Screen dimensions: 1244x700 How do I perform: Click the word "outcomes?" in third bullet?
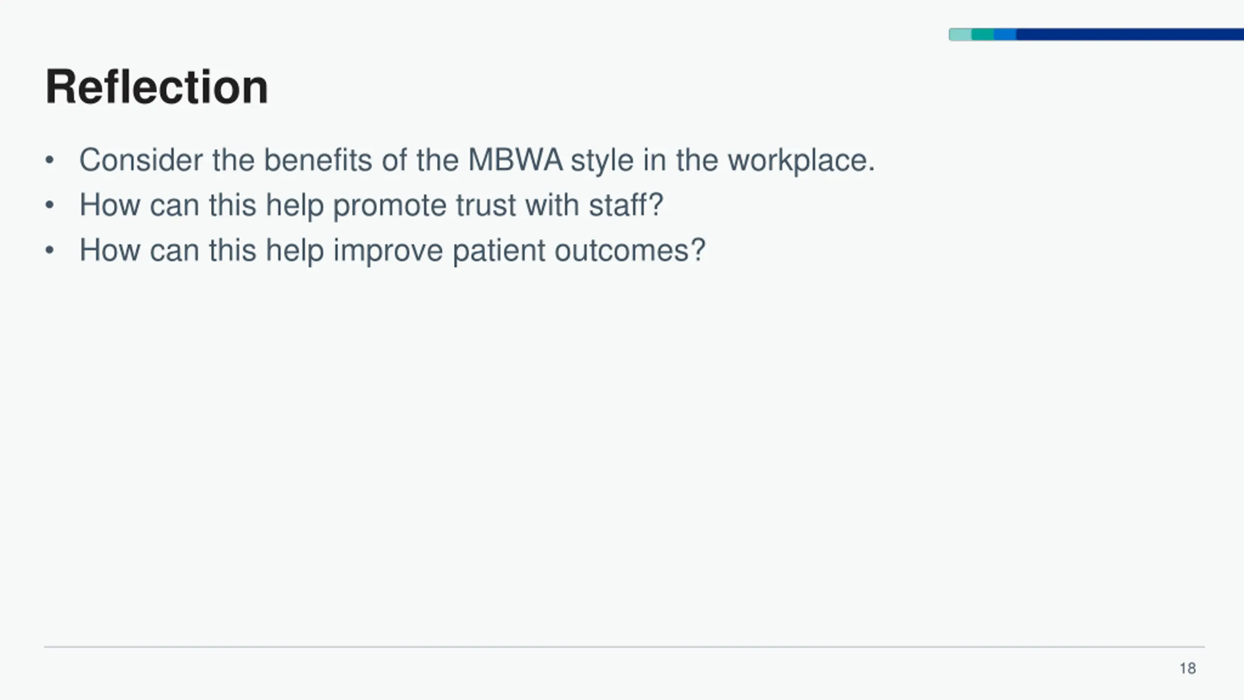(x=630, y=250)
